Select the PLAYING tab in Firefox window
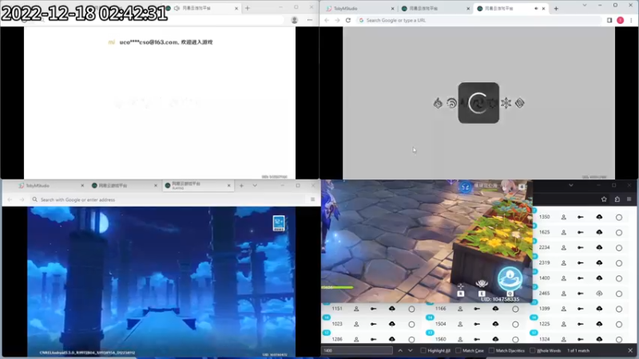The height and width of the screenshot is (359, 639). coord(197,186)
